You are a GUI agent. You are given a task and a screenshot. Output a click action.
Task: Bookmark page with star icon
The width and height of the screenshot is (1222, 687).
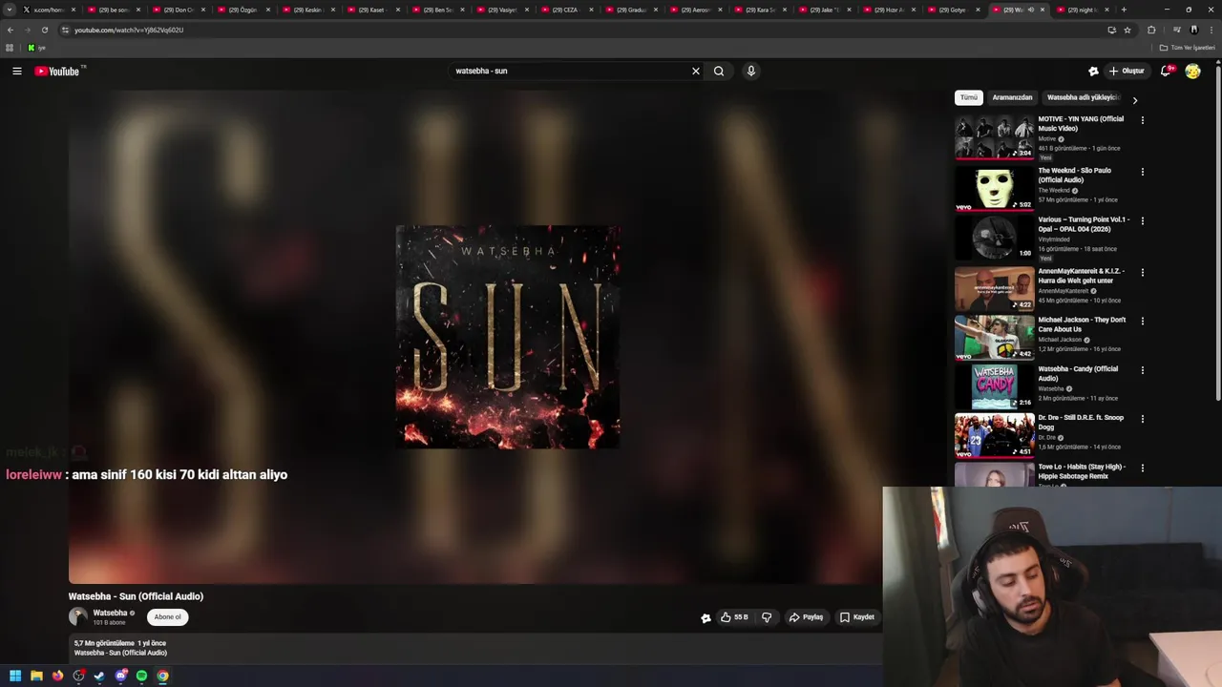coord(1127,30)
